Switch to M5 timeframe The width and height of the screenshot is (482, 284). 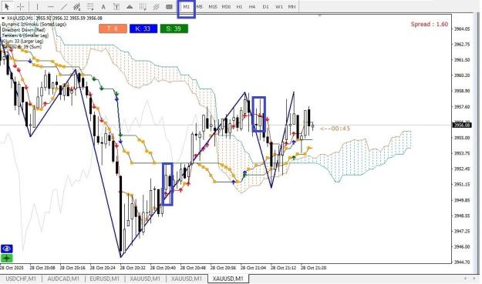pyautogui.click(x=200, y=6)
